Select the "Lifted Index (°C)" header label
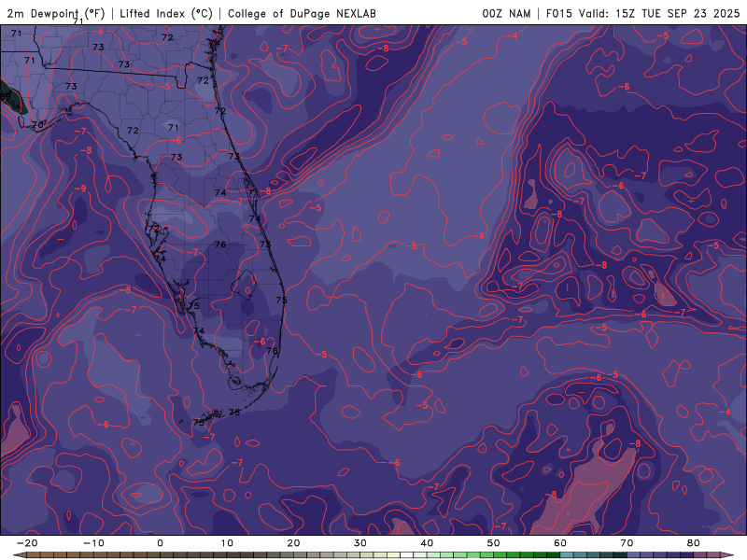 (166, 13)
